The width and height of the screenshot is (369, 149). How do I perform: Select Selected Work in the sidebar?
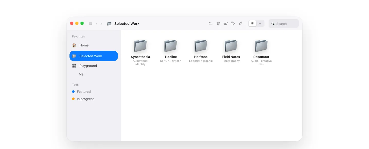point(94,56)
